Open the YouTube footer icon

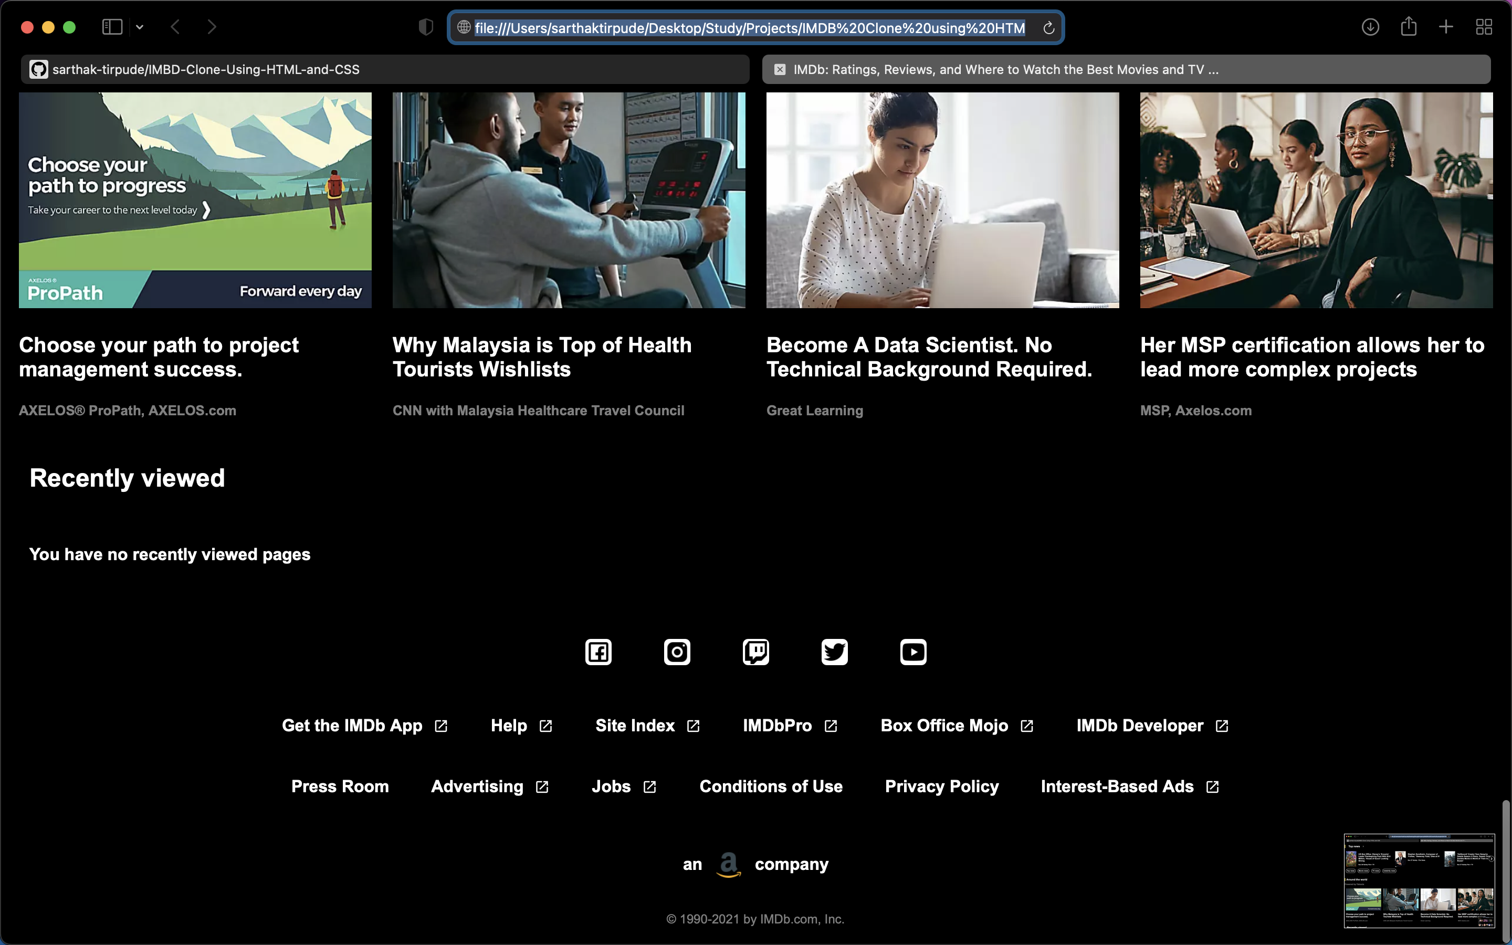point(913,652)
